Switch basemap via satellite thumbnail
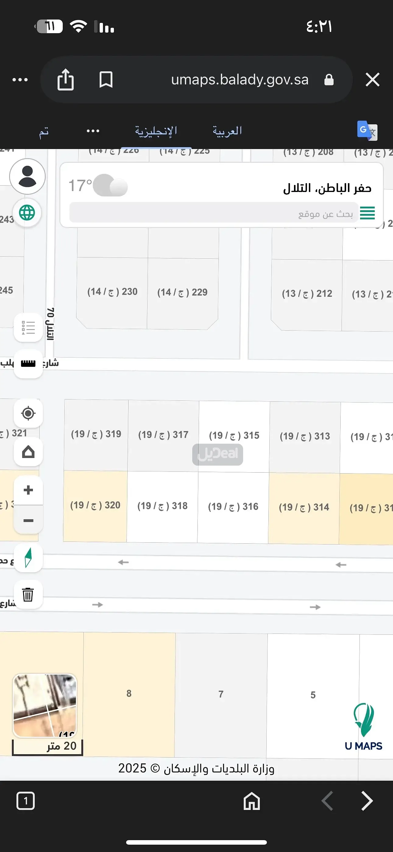Viewport: 393px width, 852px height. pos(45,706)
